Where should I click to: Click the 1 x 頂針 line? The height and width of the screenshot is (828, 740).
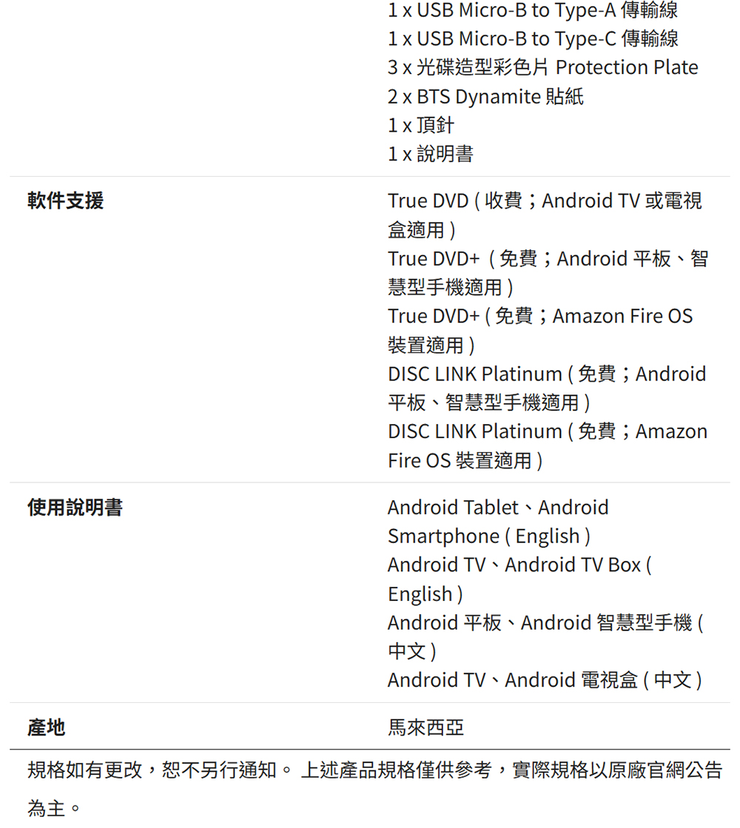421,124
